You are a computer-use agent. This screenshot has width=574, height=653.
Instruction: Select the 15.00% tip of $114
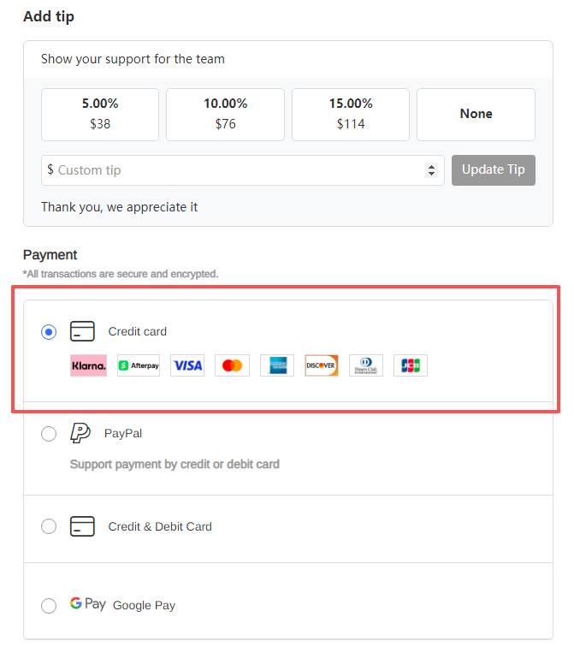coord(351,114)
